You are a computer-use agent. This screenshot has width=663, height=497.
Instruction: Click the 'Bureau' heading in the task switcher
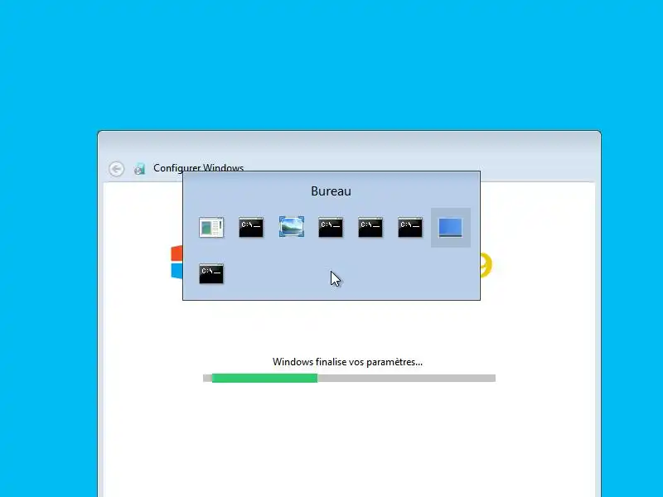coord(331,191)
